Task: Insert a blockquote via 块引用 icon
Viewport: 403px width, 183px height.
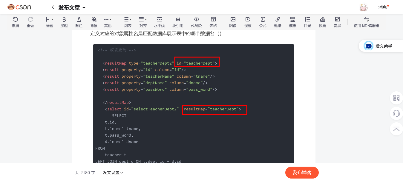Action: (178, 22)
